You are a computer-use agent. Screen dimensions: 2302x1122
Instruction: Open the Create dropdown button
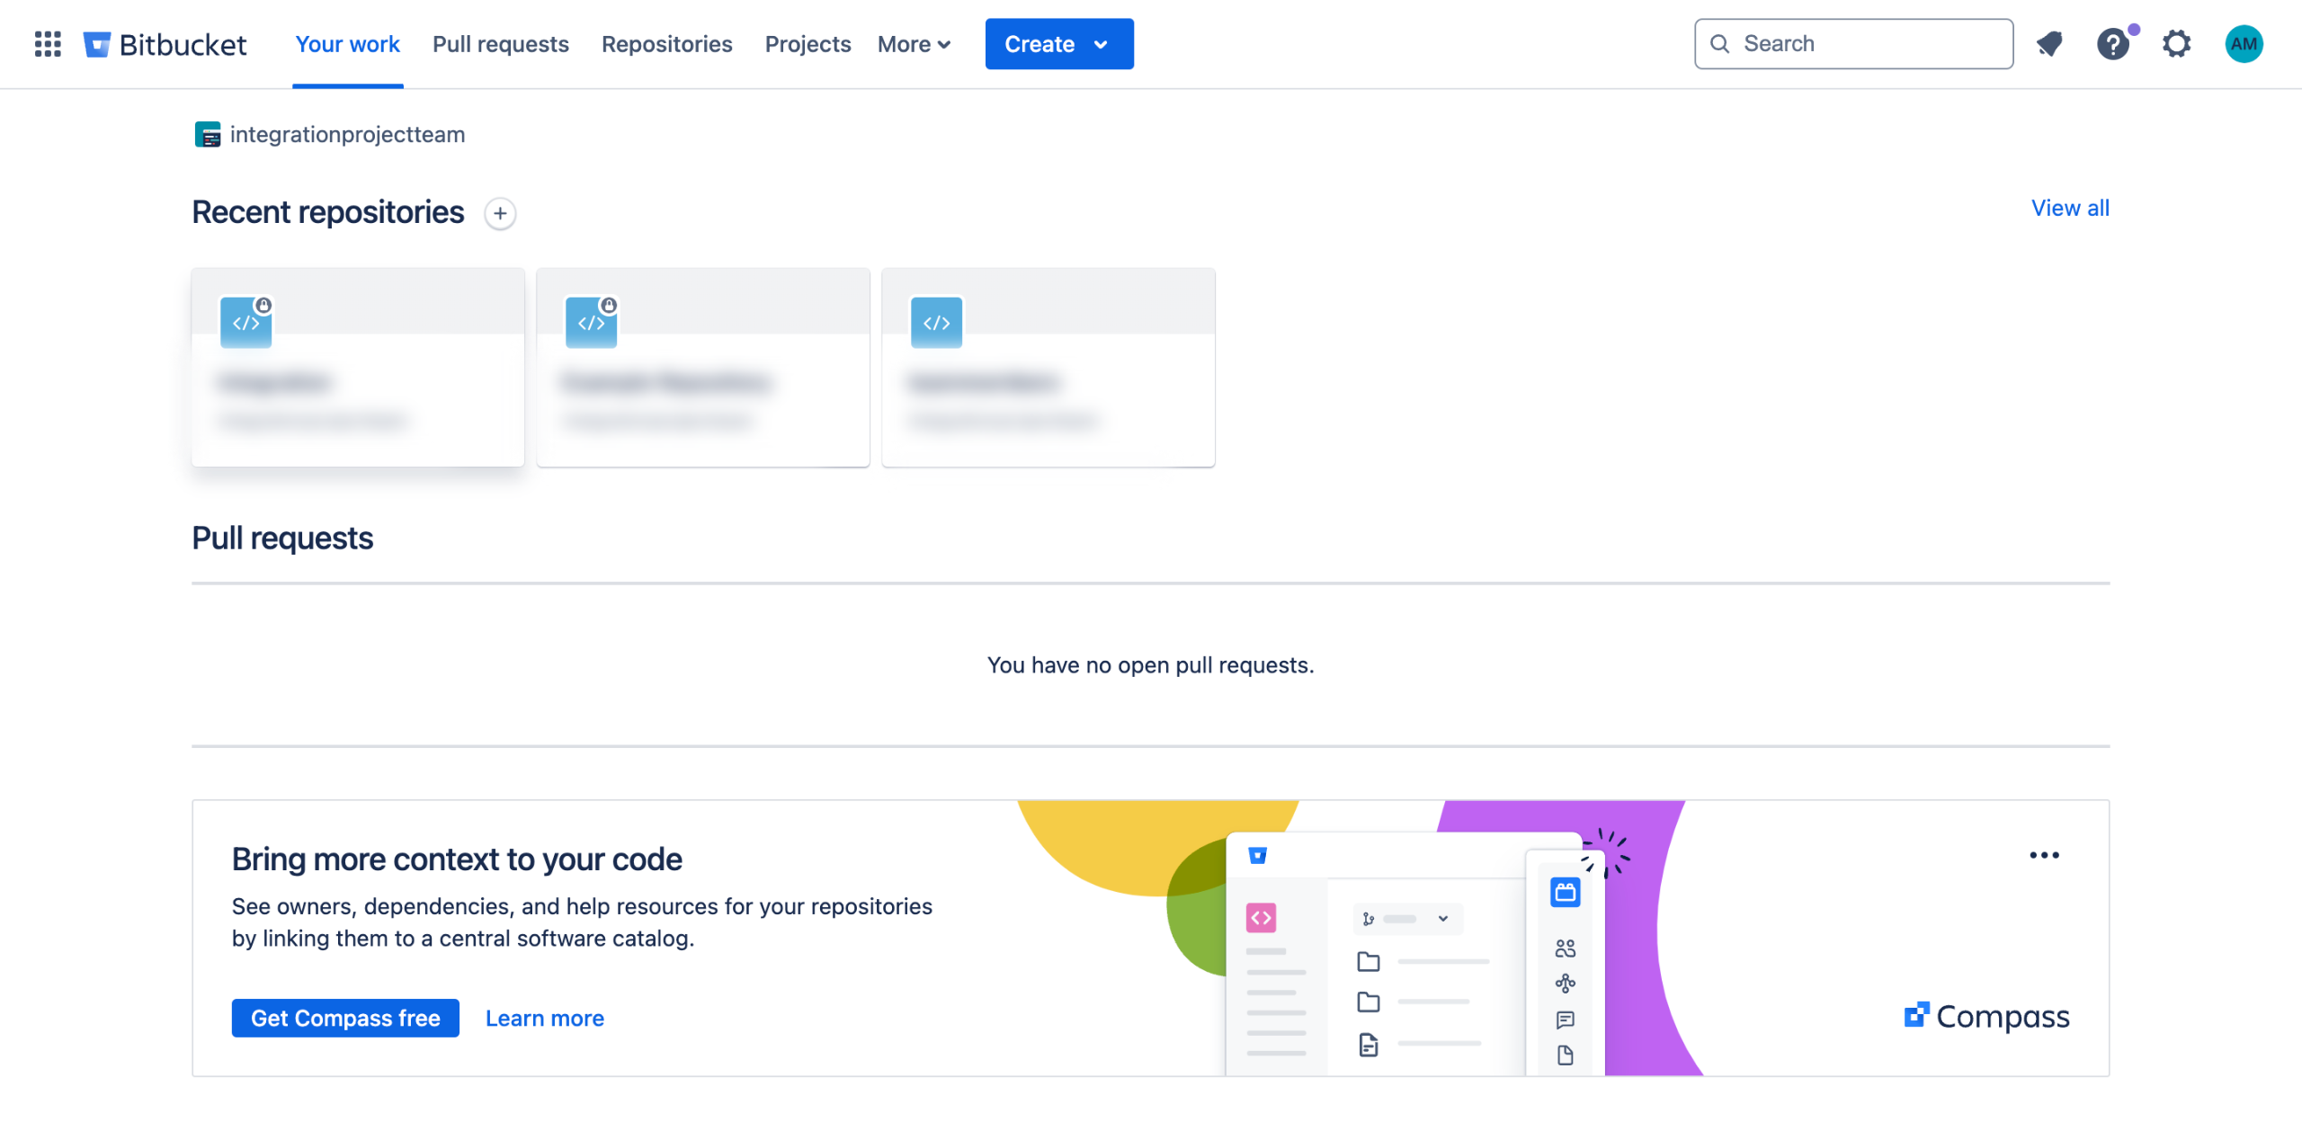point(1058,44)
